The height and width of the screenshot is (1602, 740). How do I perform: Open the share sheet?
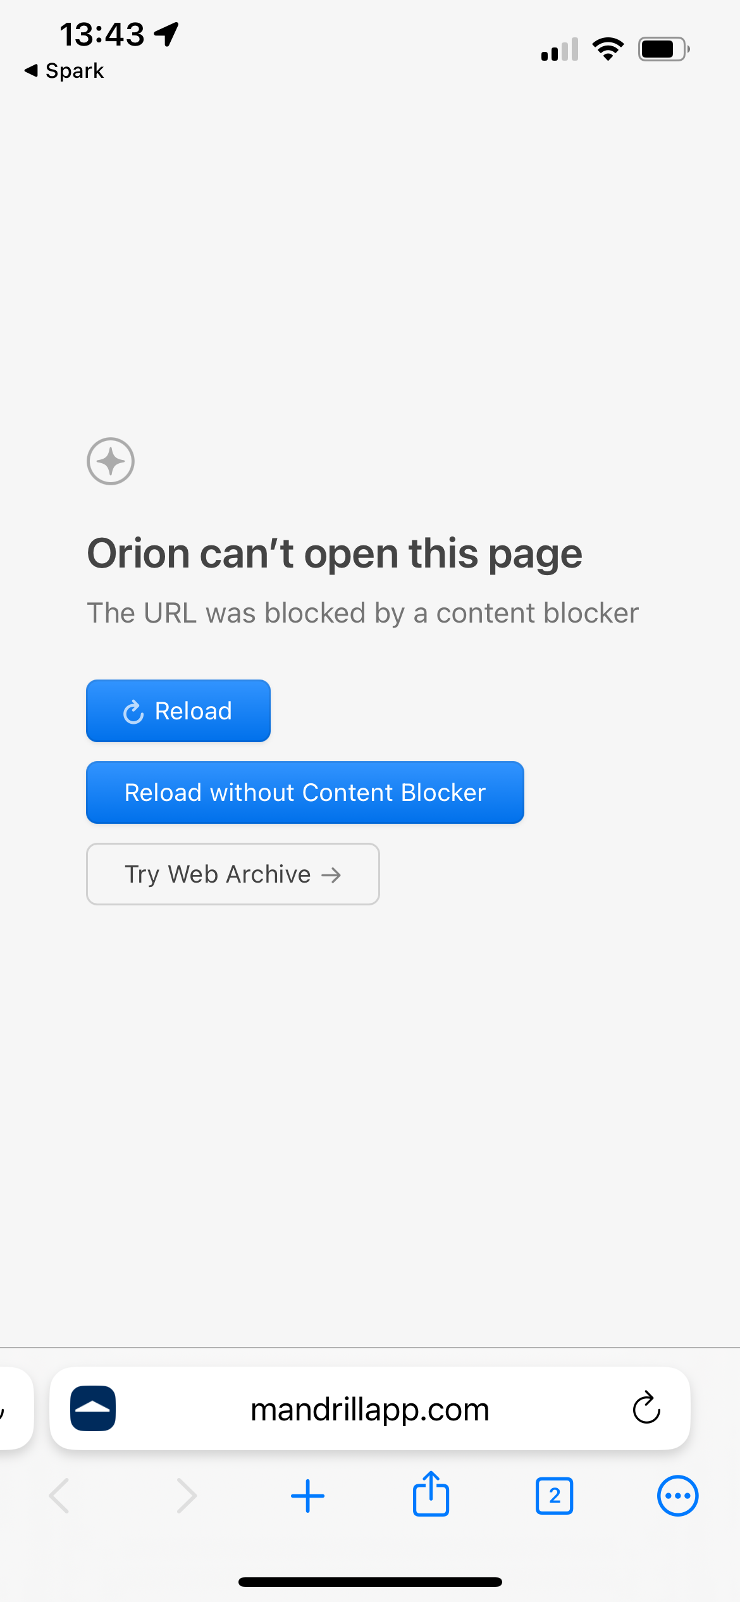pos(431,1494)
